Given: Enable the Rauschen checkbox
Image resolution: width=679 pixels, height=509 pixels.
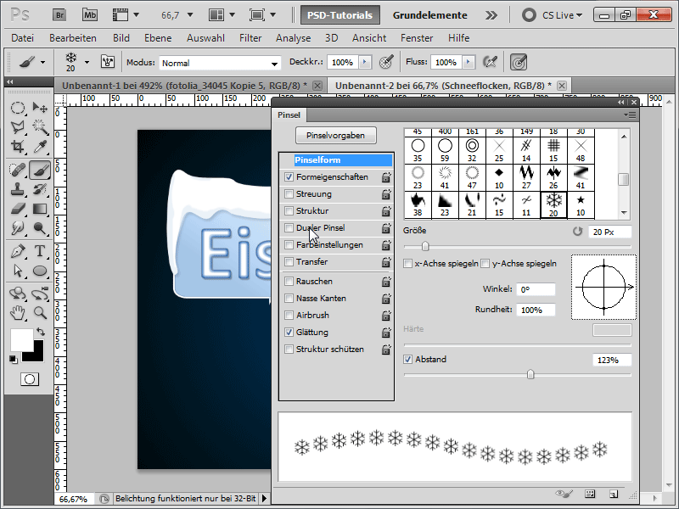Looking at the screenshot, I should [289, 282].
